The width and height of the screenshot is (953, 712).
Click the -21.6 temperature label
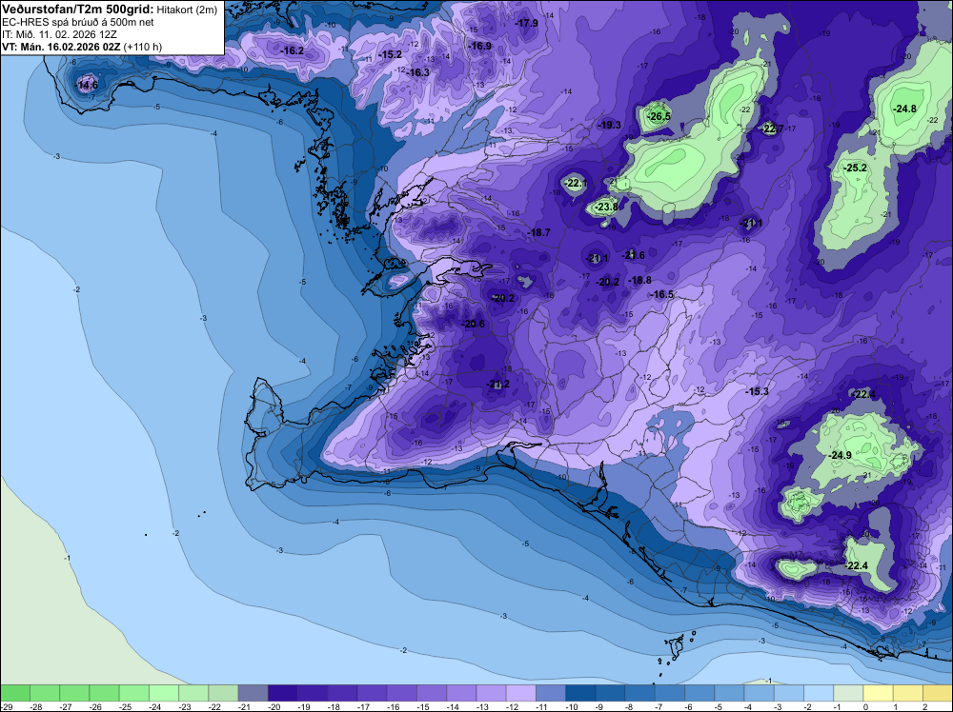tap(634, 255)
